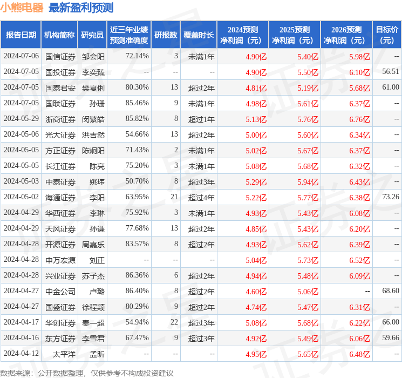Click accuracy value 77.68%

click(x=137, y=228)
